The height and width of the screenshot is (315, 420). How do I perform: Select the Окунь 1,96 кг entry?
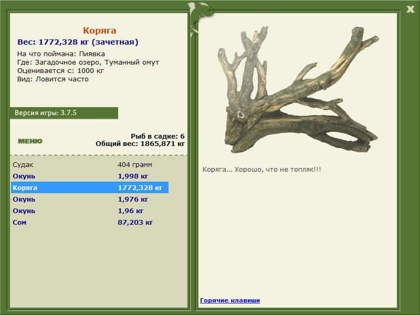(x=90, y=211)
